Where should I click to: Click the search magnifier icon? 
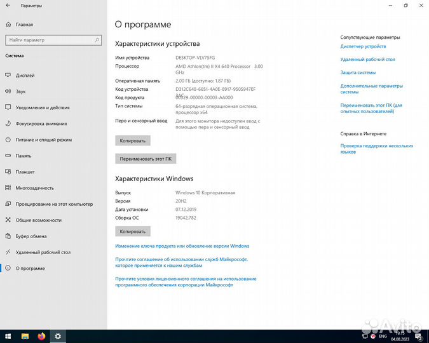97,40
